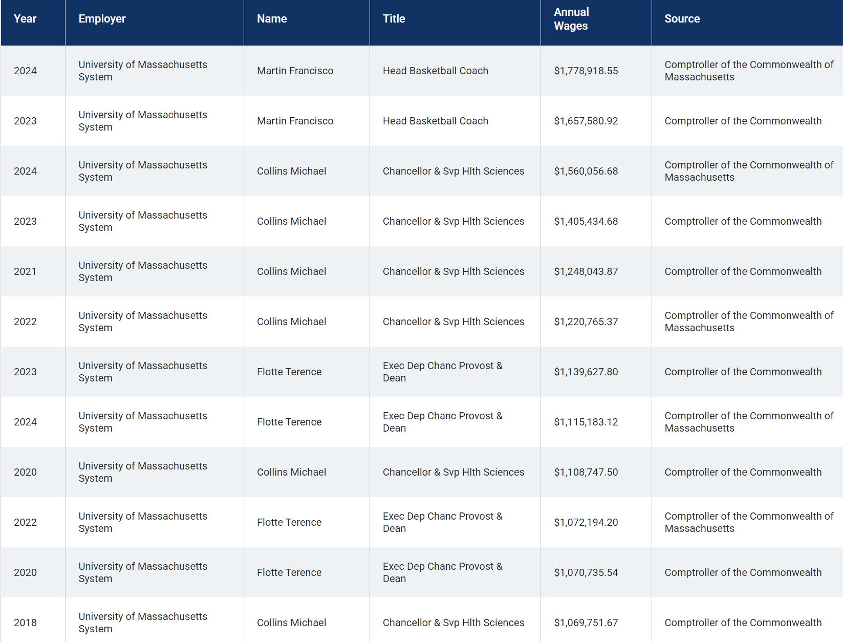Click Exec Dep Chanc Provost title, $1,072,194.20 row

443,523
